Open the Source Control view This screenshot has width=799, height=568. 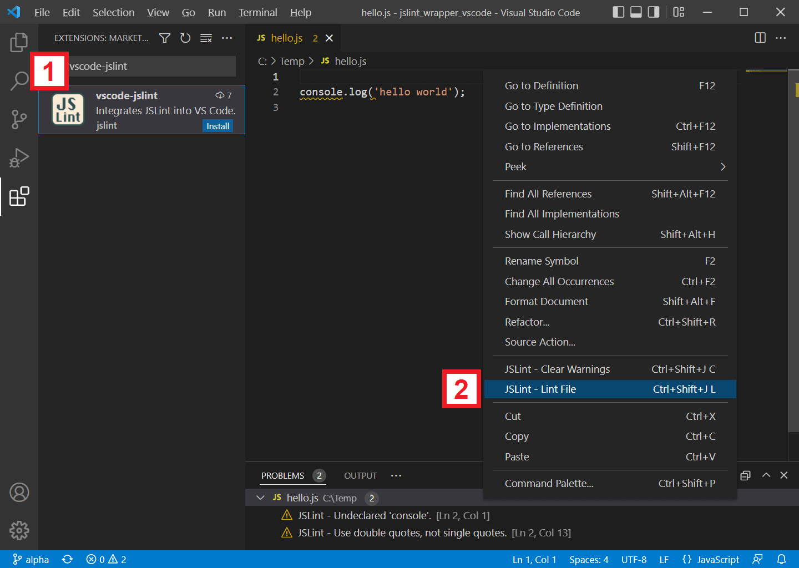pyautogui.click(x=19, y=119)
